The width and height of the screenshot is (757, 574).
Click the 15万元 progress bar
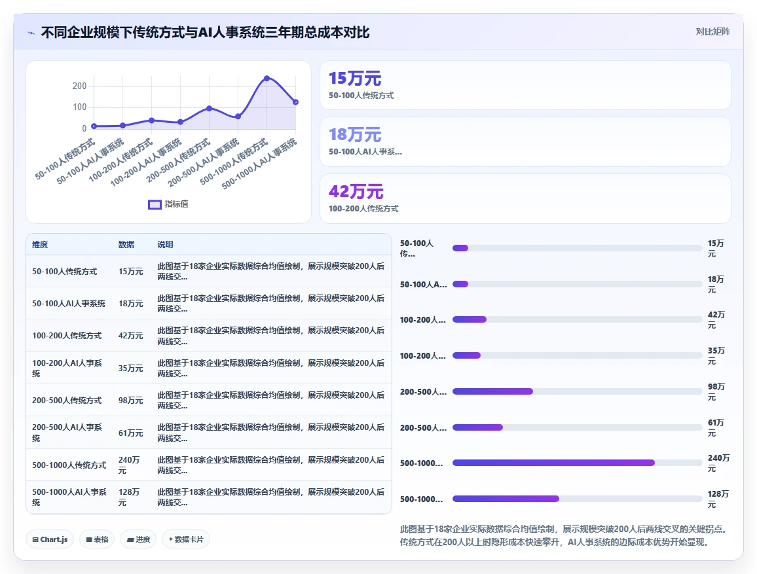pyautogui.click(x=577, y=248)
